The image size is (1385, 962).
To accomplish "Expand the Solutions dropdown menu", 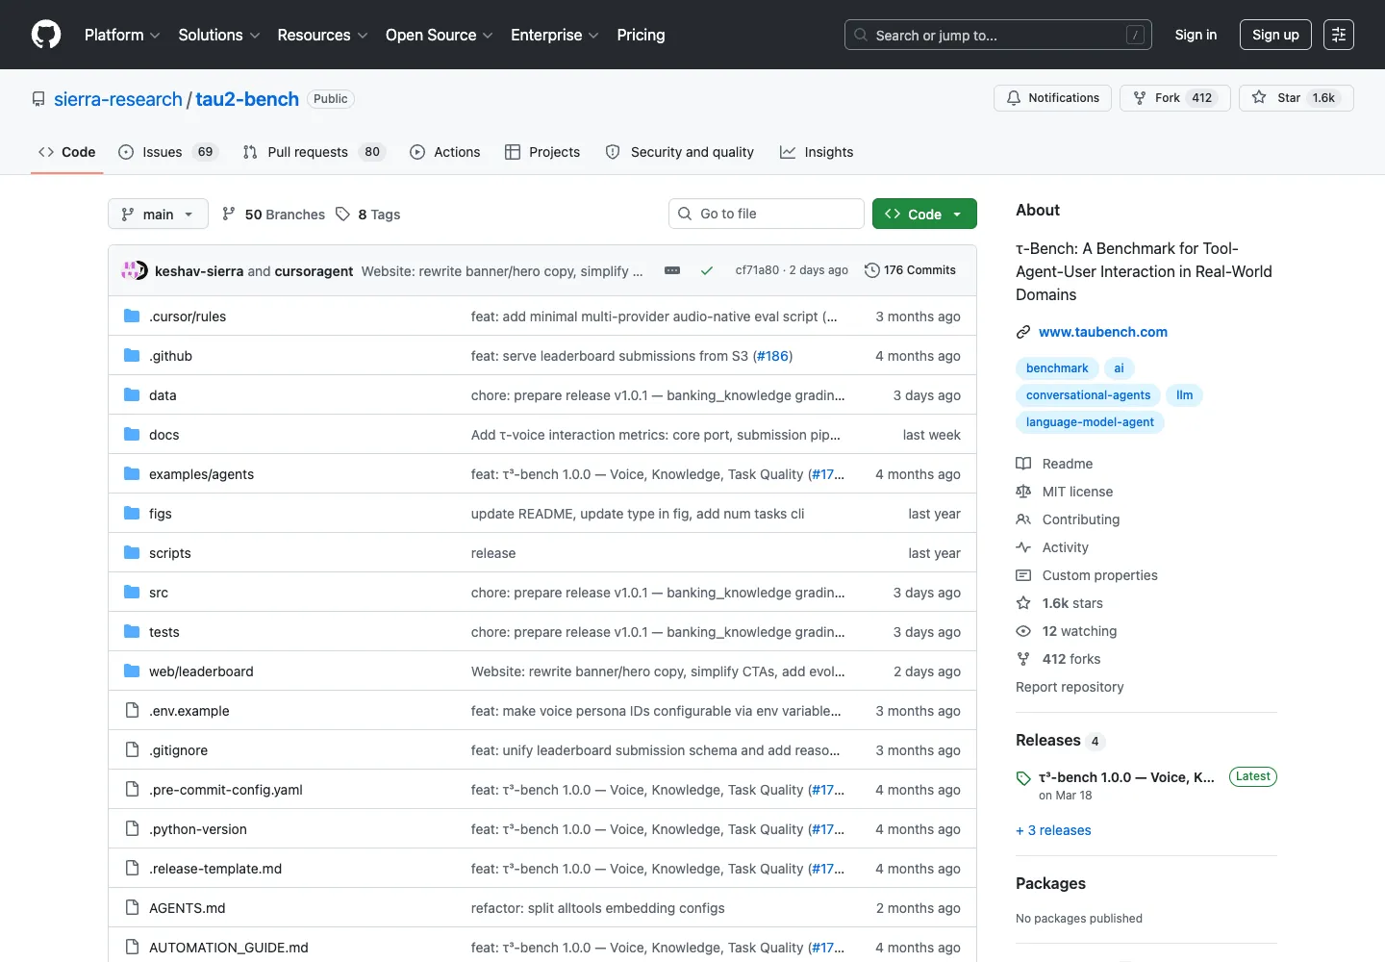I will point(219,35).
